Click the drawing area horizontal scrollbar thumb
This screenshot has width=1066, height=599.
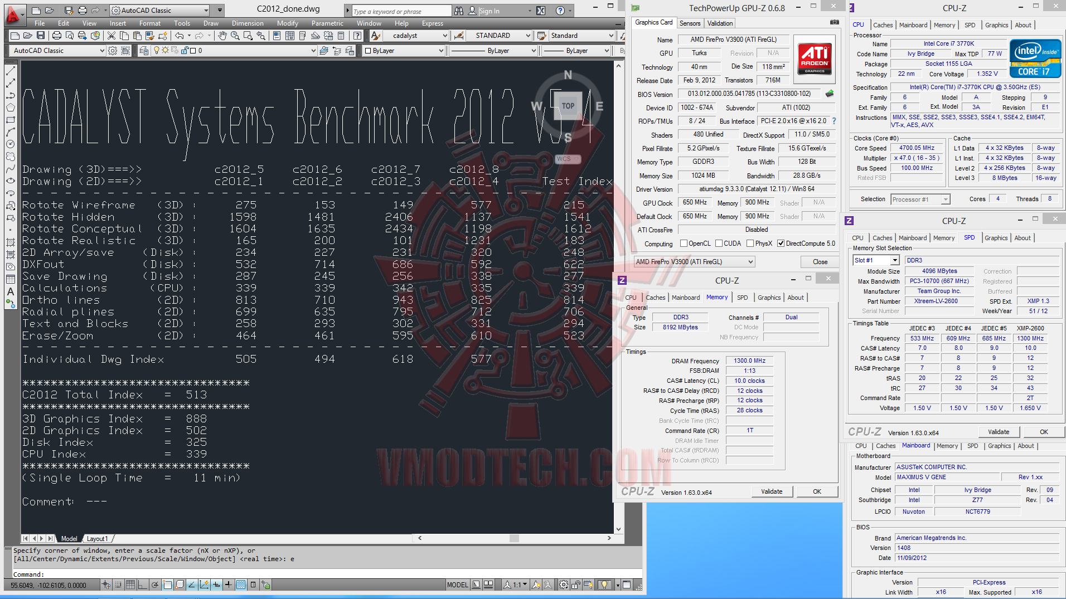pos(514,538)
